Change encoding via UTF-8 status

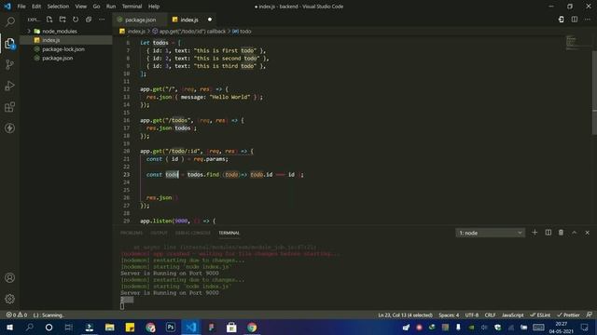(472, 315)
